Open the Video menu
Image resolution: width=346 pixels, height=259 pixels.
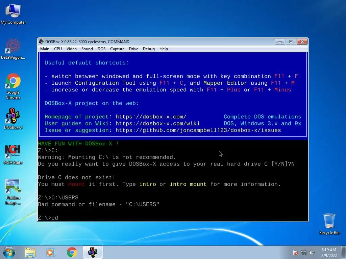point(72,49)
